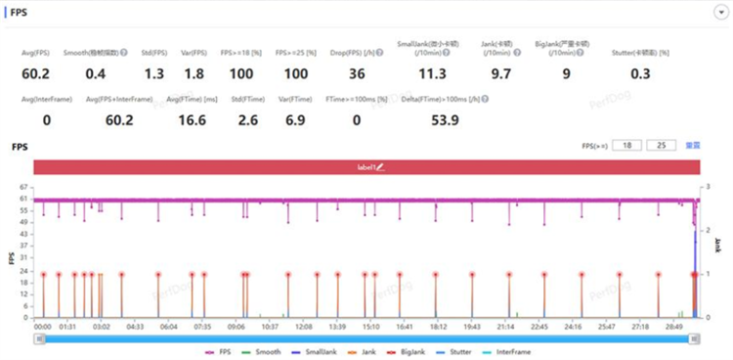Open help icon beside Jank (/10min)
The height and width of the screenshot is (360, 733).
[517, 53]
